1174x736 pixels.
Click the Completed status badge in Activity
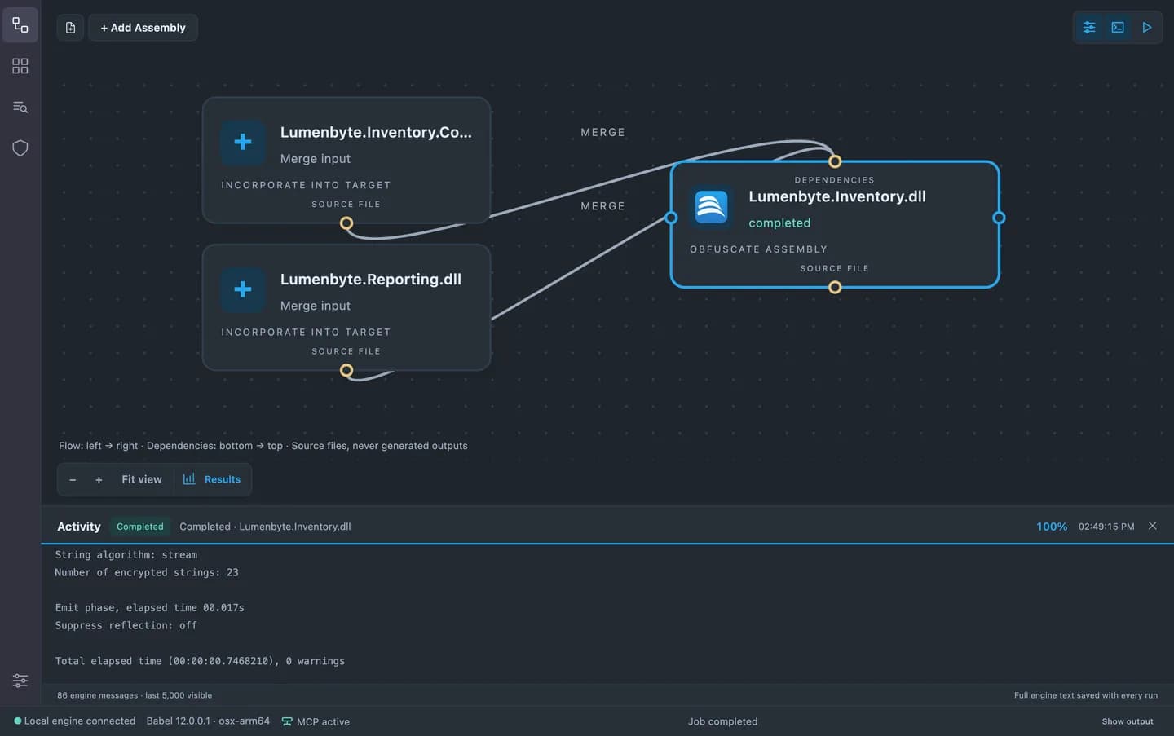pos(140,527)
